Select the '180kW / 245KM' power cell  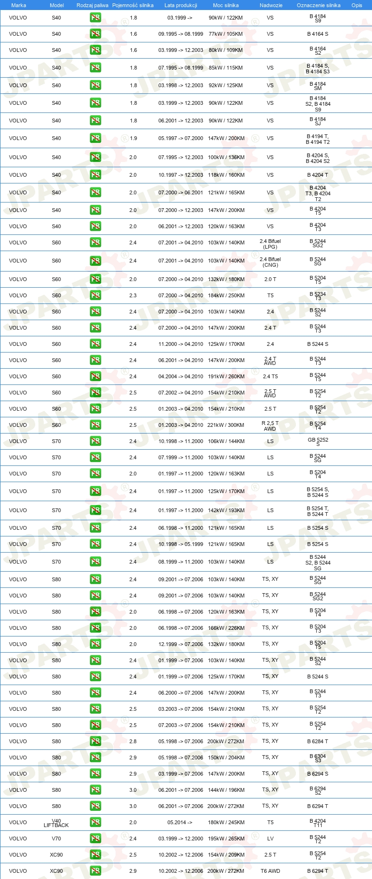click(226, 822)
